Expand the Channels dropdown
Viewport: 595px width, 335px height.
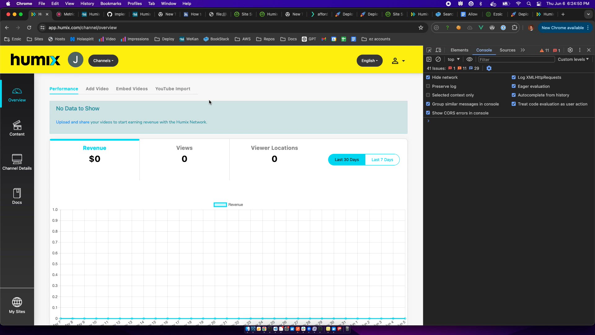[103, 61]
